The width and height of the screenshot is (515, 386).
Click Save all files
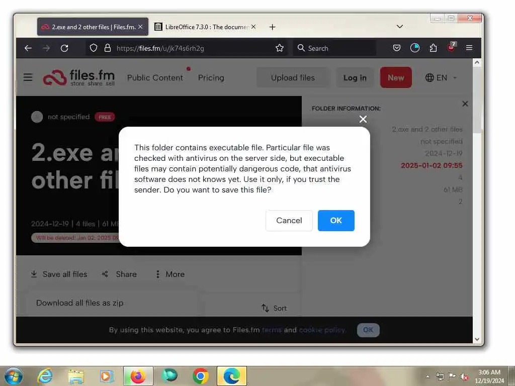(59, 274)
